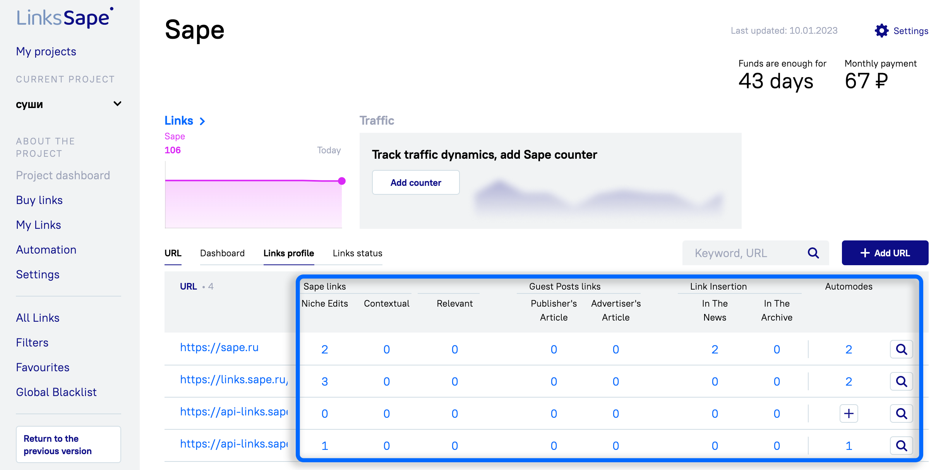This screenshot has width=936, height=470.
Task: Open the second https://api-links.sape URL link
Action: pyautogui.click(x=234, y=444)
